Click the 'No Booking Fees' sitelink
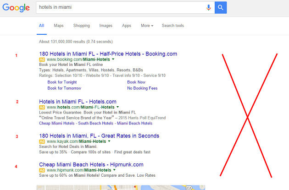289x190 pixels. 142,88
